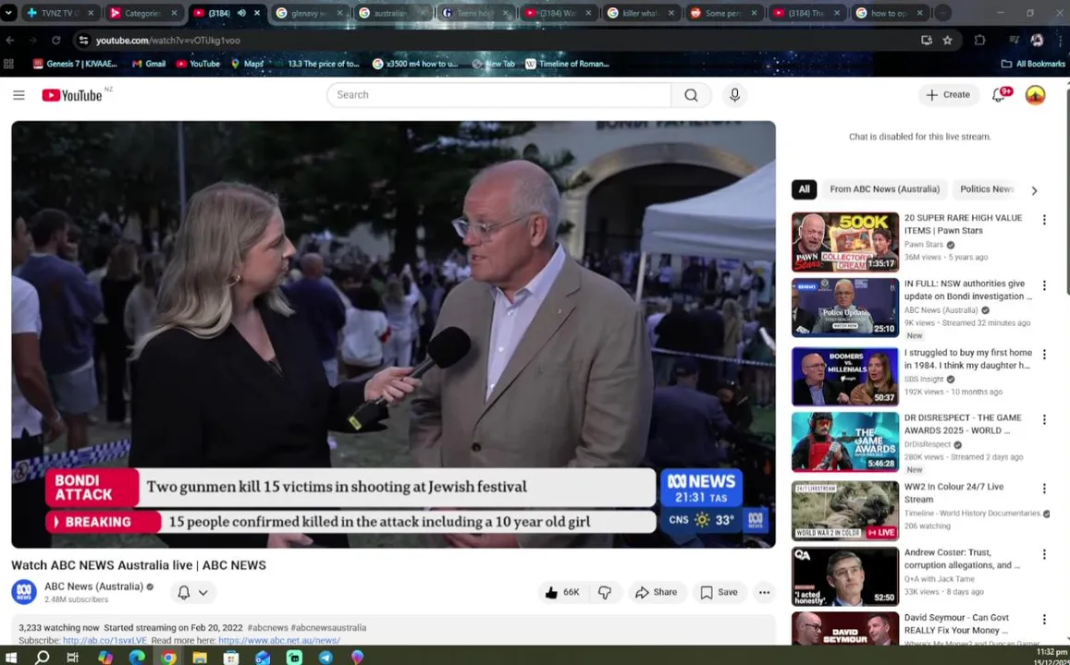Open the Timeline of Roman bookmark
The width and height of the screenshot is (1070, 665).
click(567, 64)
